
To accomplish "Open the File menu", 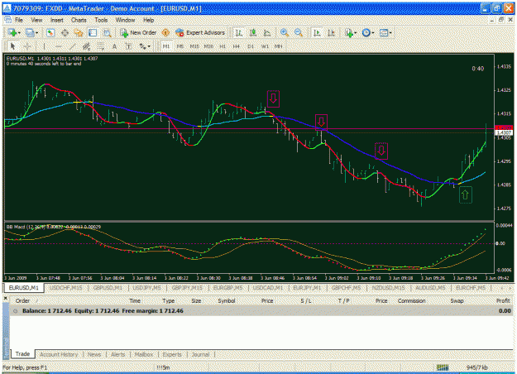I will point(19,20).
